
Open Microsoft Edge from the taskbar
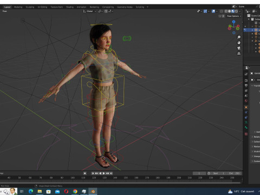click(x=31, y=191)
